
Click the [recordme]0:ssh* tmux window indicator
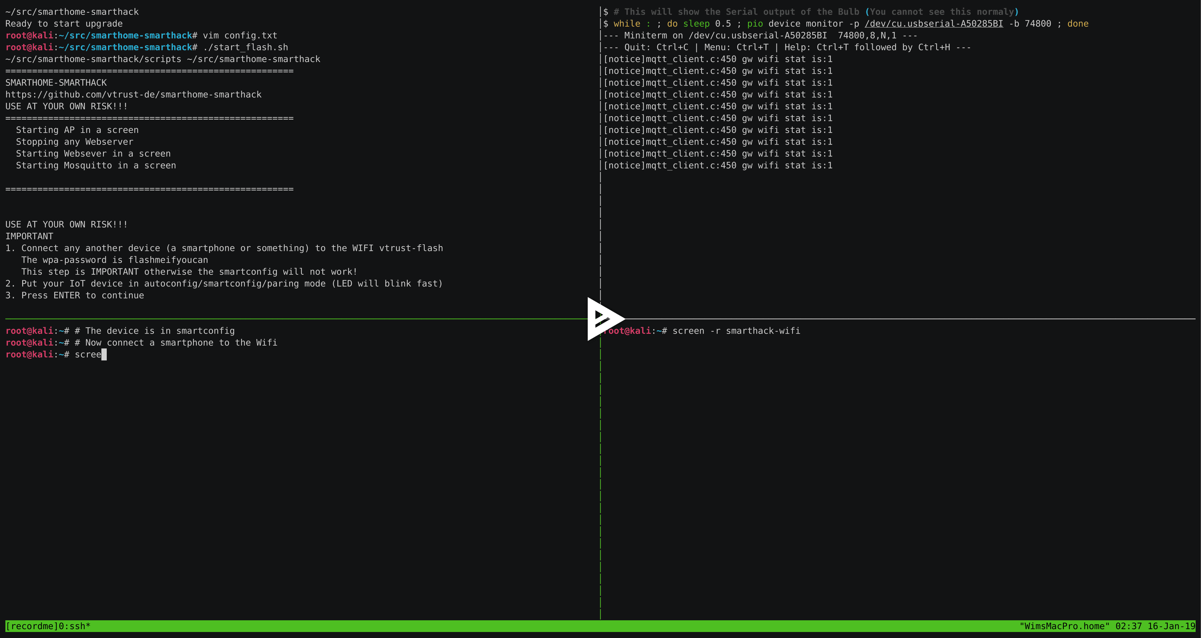point(49,626)
